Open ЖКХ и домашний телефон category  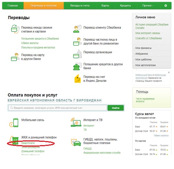click(39, 137)
